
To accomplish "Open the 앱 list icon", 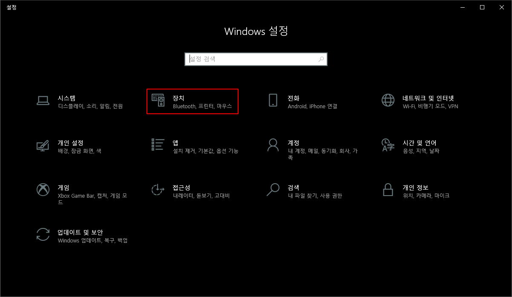I will (158, 144).
